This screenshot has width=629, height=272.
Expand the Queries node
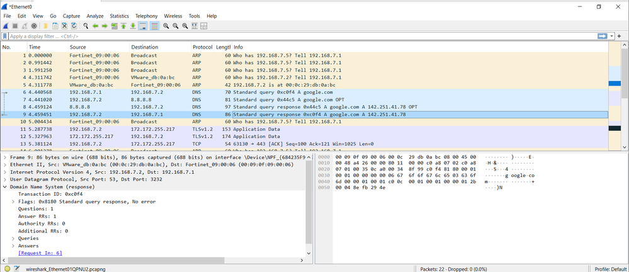(14, 238)
